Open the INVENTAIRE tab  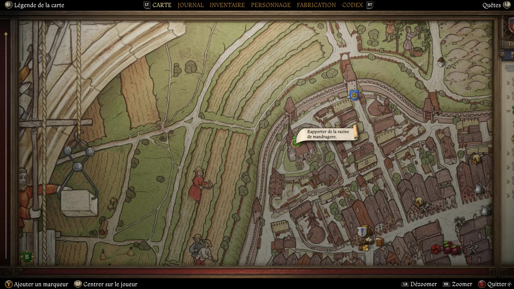(227, 5)
